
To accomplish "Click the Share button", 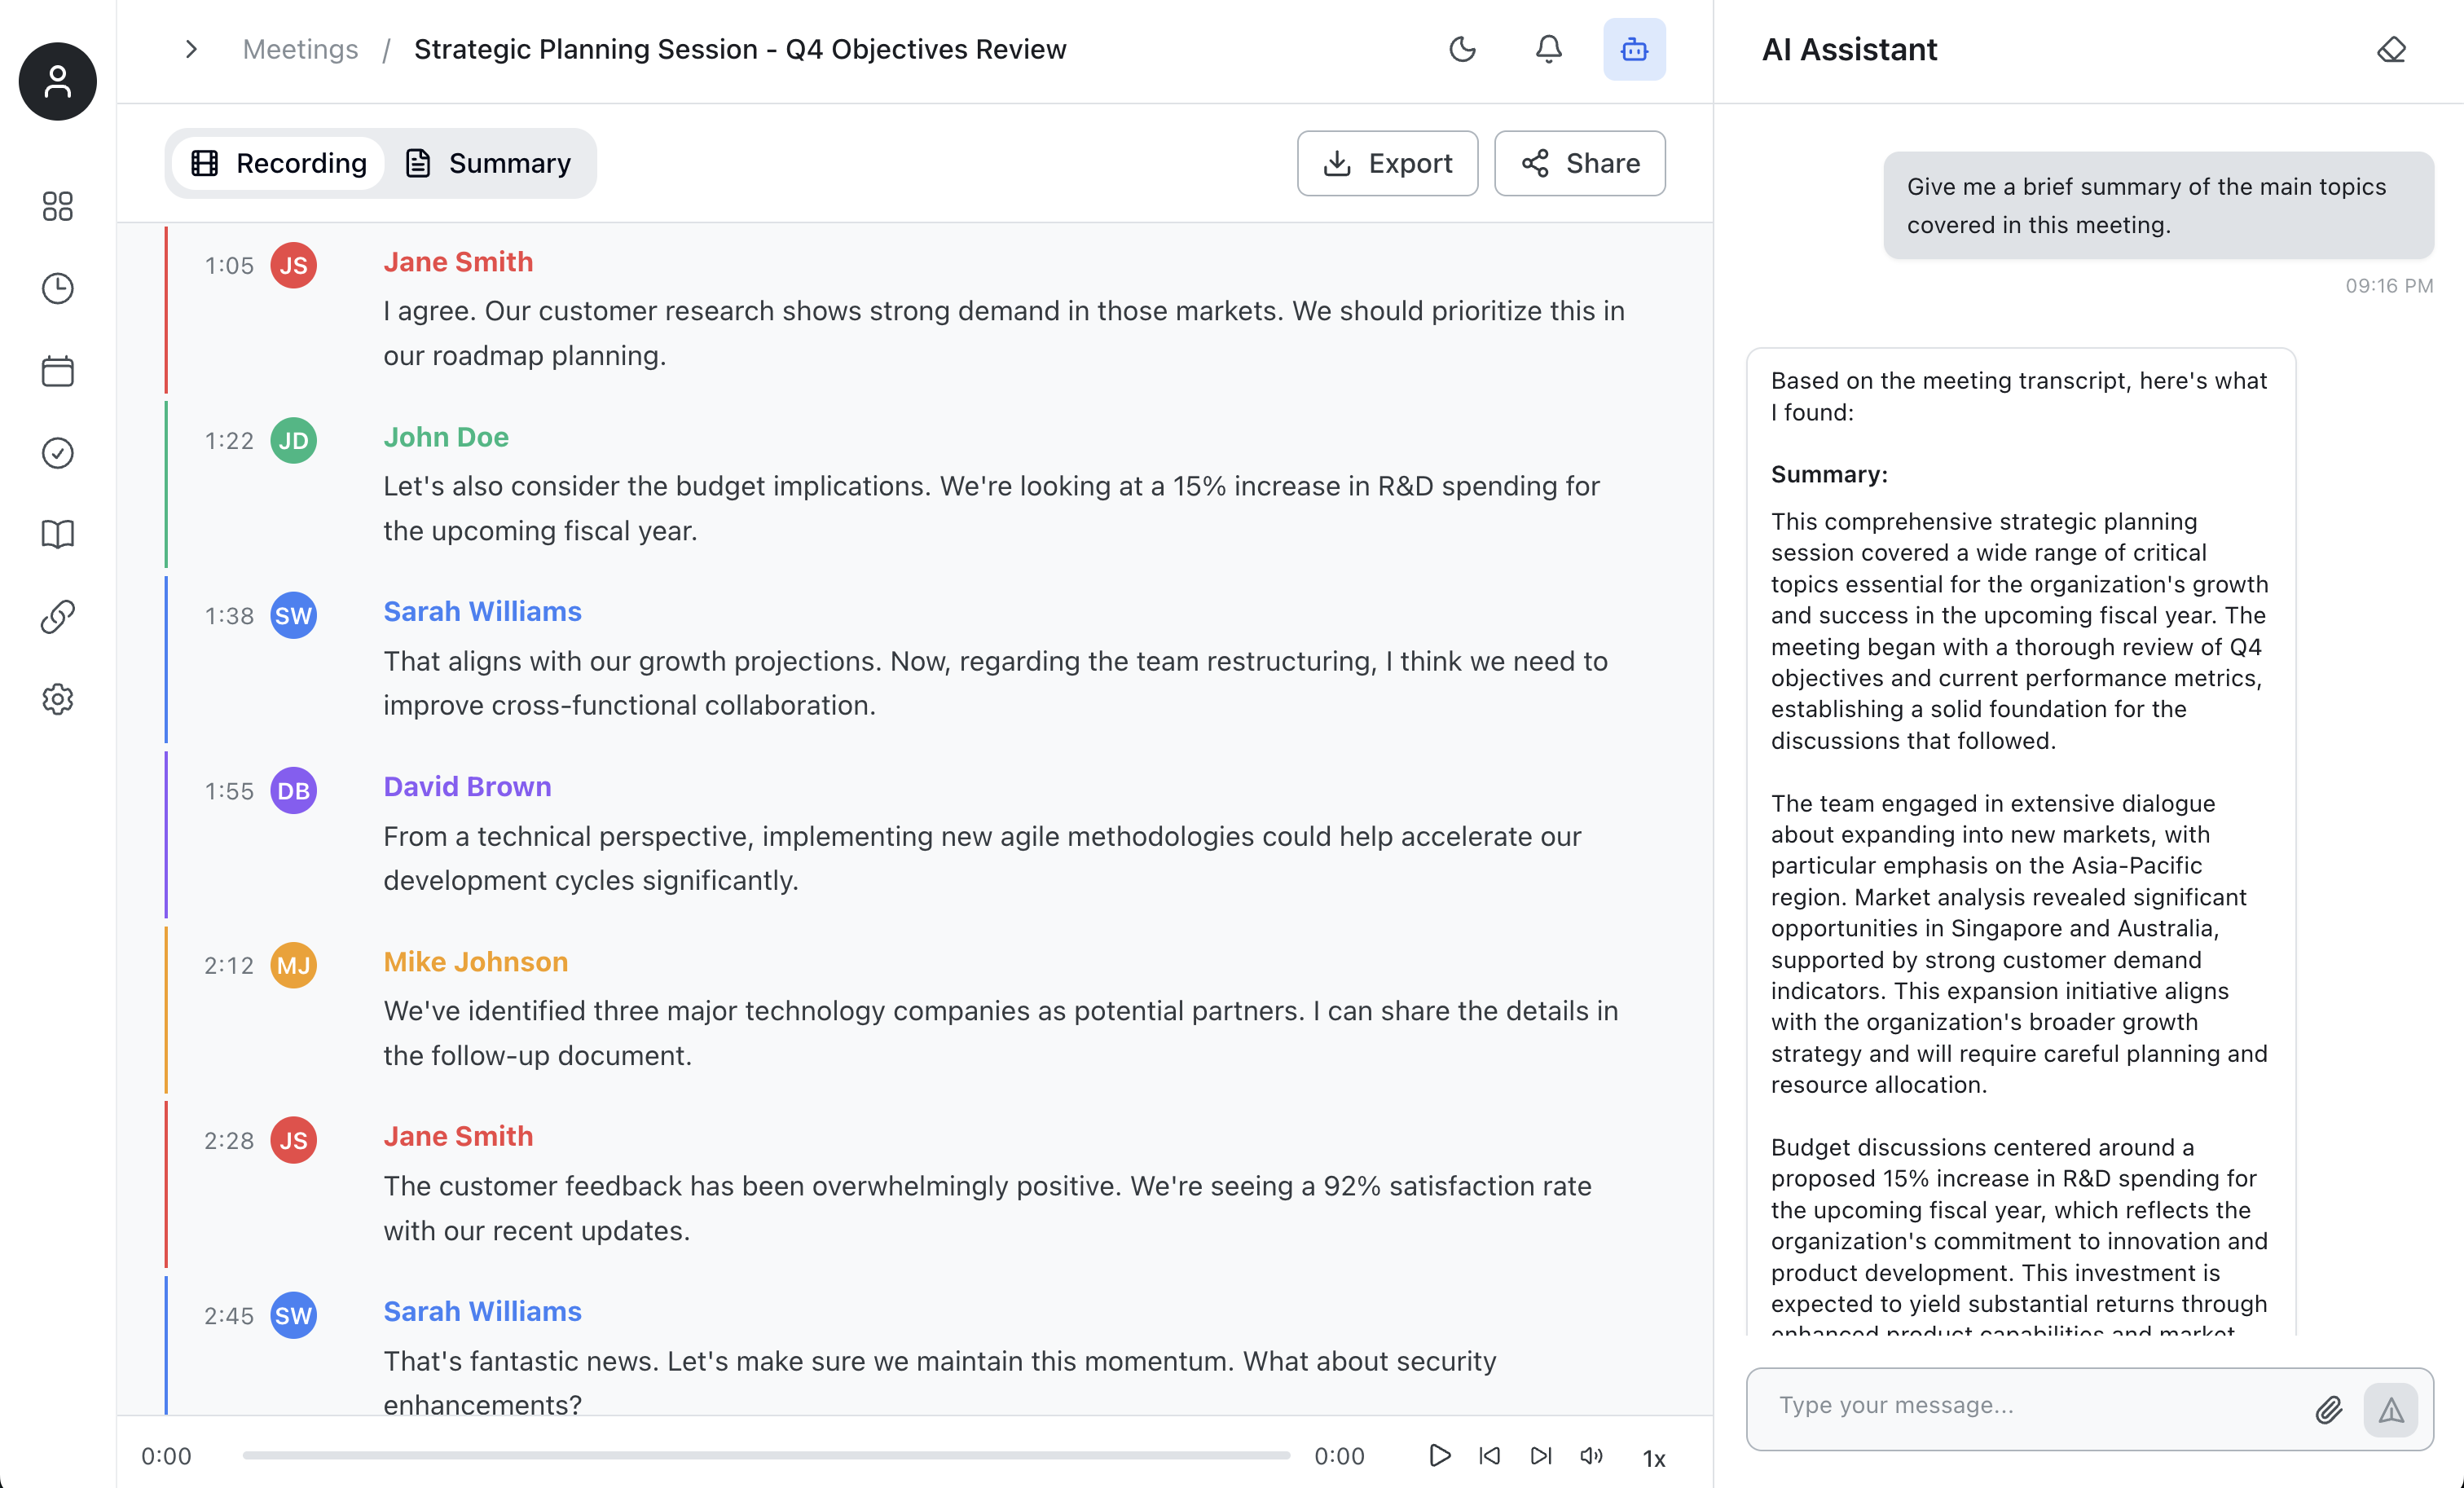I will (1579, 163).
